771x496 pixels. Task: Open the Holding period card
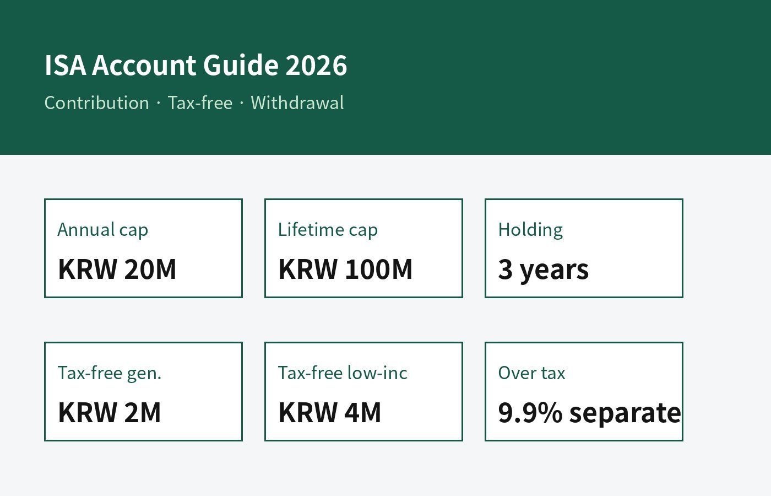pos(584,248)
